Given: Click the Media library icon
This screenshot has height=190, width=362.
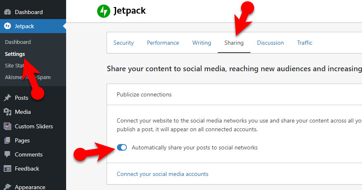Looking at the screenshot, I should (7, 112).
